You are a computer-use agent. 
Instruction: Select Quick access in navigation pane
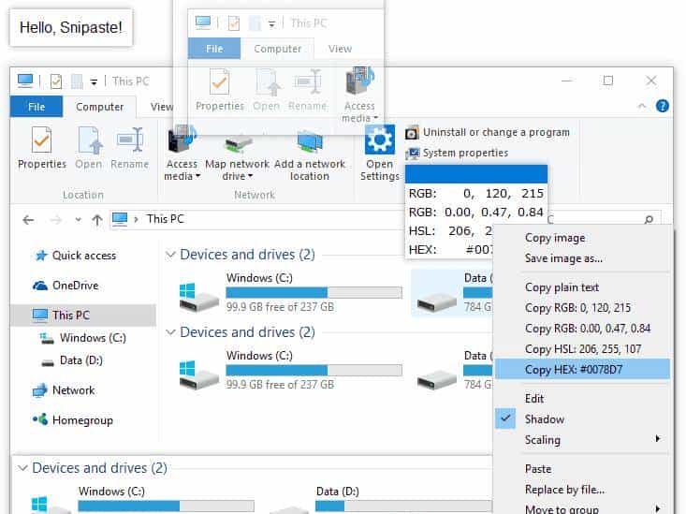click(83, 256)
